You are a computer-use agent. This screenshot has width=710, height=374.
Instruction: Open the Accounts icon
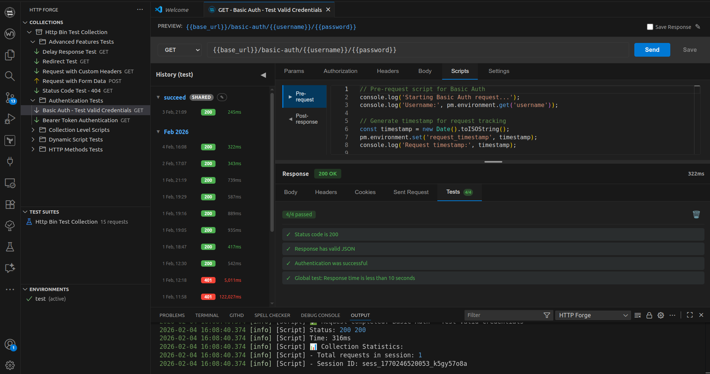point(10,345)
